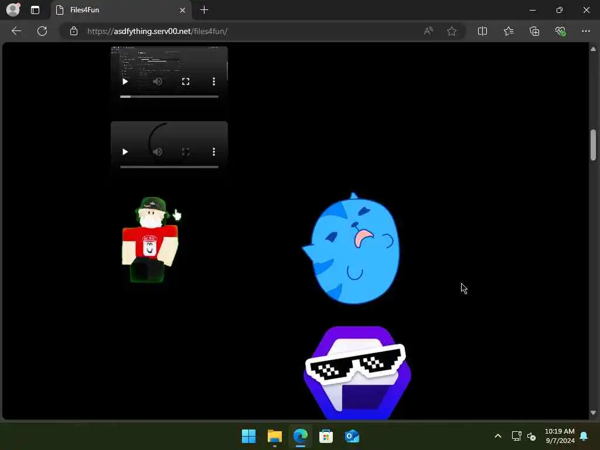The image size is (600, 450).
Task: Seek on the second video's progress bar
Action: [169, 167]
